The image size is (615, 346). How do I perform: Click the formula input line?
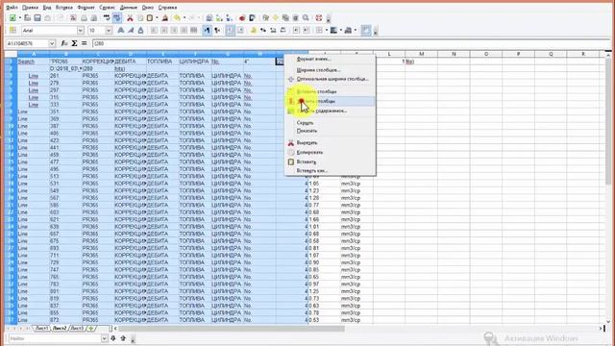coord(351,43)
